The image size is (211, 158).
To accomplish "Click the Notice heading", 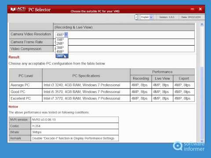I will click(x=13, y=107).
